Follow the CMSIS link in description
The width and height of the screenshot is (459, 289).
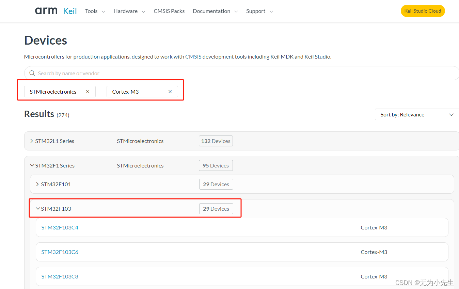click(193, 57)
